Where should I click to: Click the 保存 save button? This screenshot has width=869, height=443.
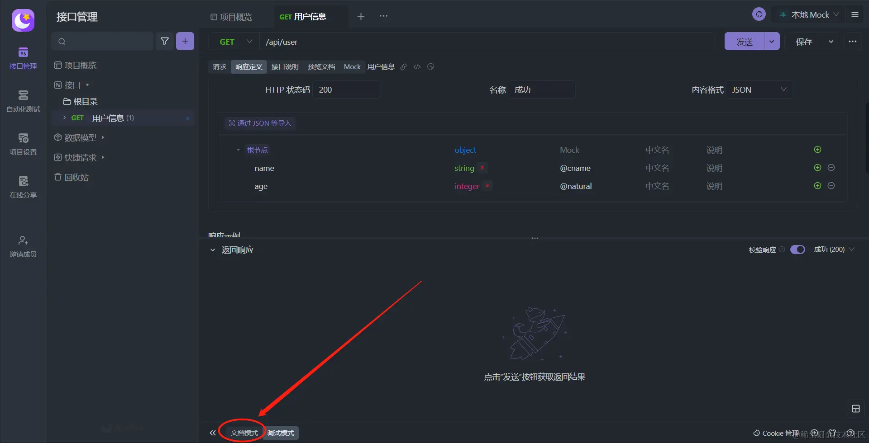[x=804, y=42]
